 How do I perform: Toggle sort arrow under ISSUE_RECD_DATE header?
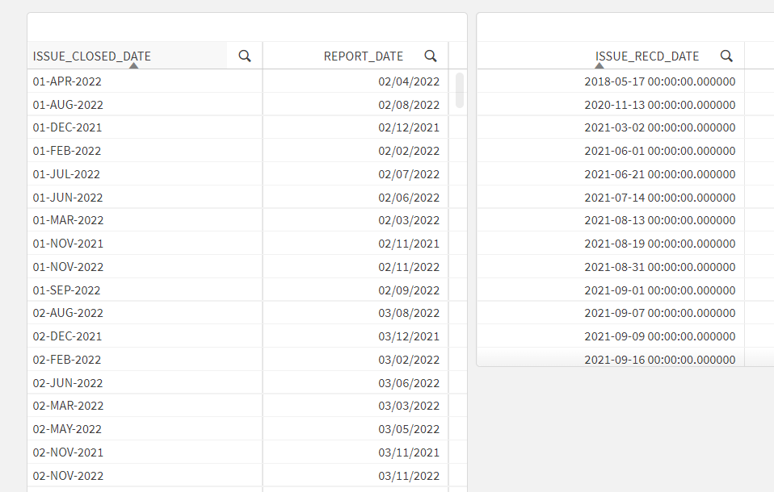coord(599,65)
